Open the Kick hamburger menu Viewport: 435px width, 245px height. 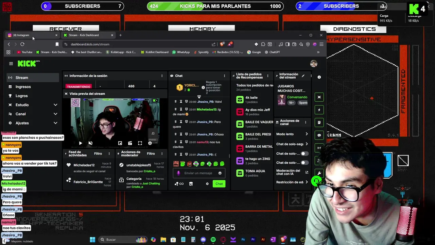coord(11,64)
